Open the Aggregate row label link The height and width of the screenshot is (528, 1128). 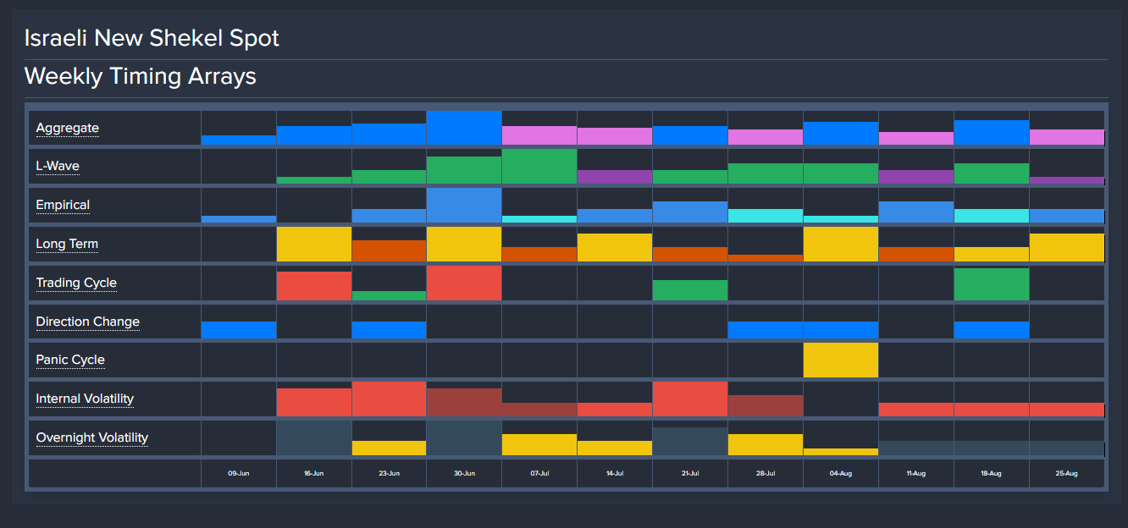(67, 129)
